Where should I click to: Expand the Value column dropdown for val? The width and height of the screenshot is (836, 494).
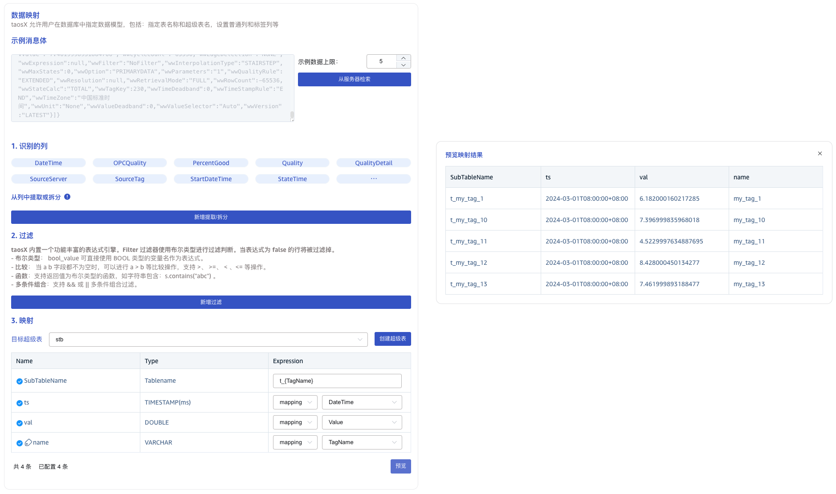coord(362,422)
